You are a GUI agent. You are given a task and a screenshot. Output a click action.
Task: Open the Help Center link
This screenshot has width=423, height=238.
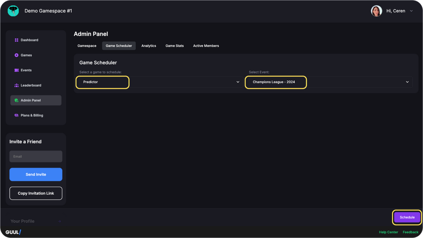point(389,232)
